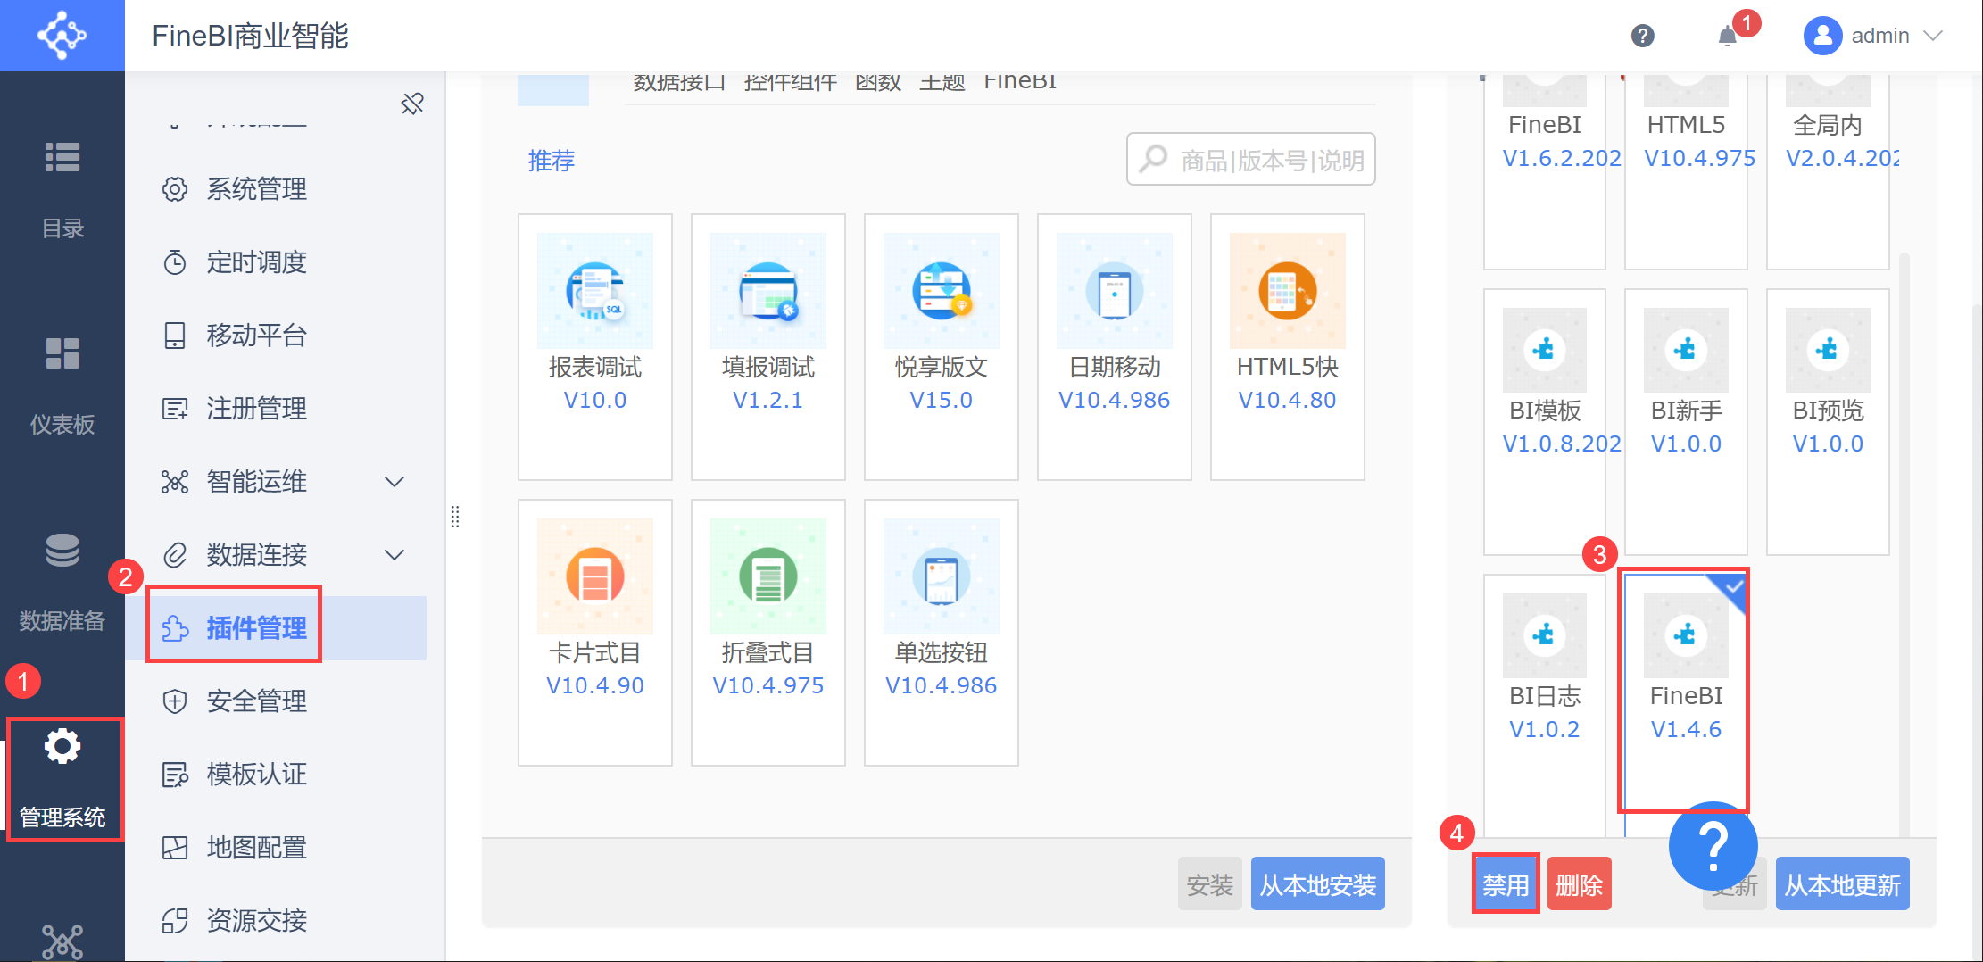Click the 全局内 installed plugin name
The width and height of the screenshot is (1983, 962).
coord(1828,125)
